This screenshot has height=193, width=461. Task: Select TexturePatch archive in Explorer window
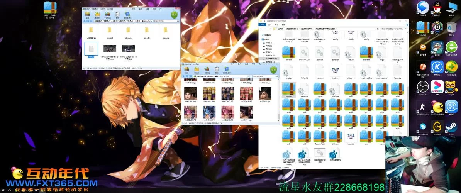(x=320, y=137)
